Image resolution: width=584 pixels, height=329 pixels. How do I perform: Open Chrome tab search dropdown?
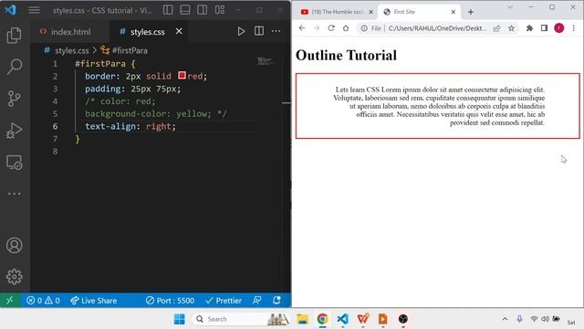pyautogui.click(x=510, y=7)
